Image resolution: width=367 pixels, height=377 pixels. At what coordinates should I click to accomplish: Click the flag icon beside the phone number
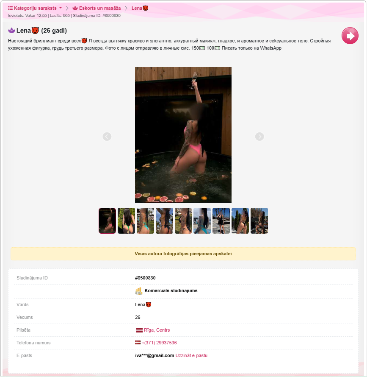pyautogui.click(x=138, y=343)
